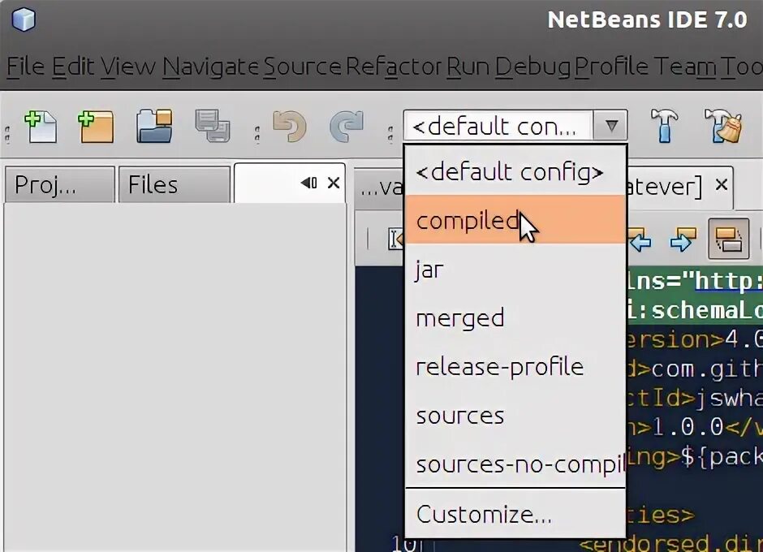Click the 'http:' link in the editor
Viewport: 763px width, 552px height.
[728, 281]
